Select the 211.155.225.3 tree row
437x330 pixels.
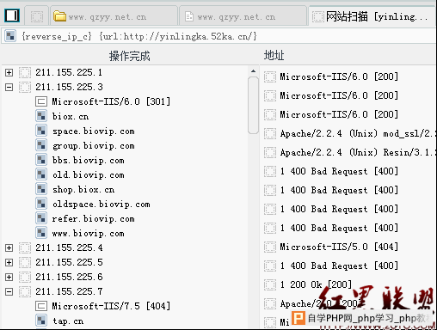coord(69,87)
